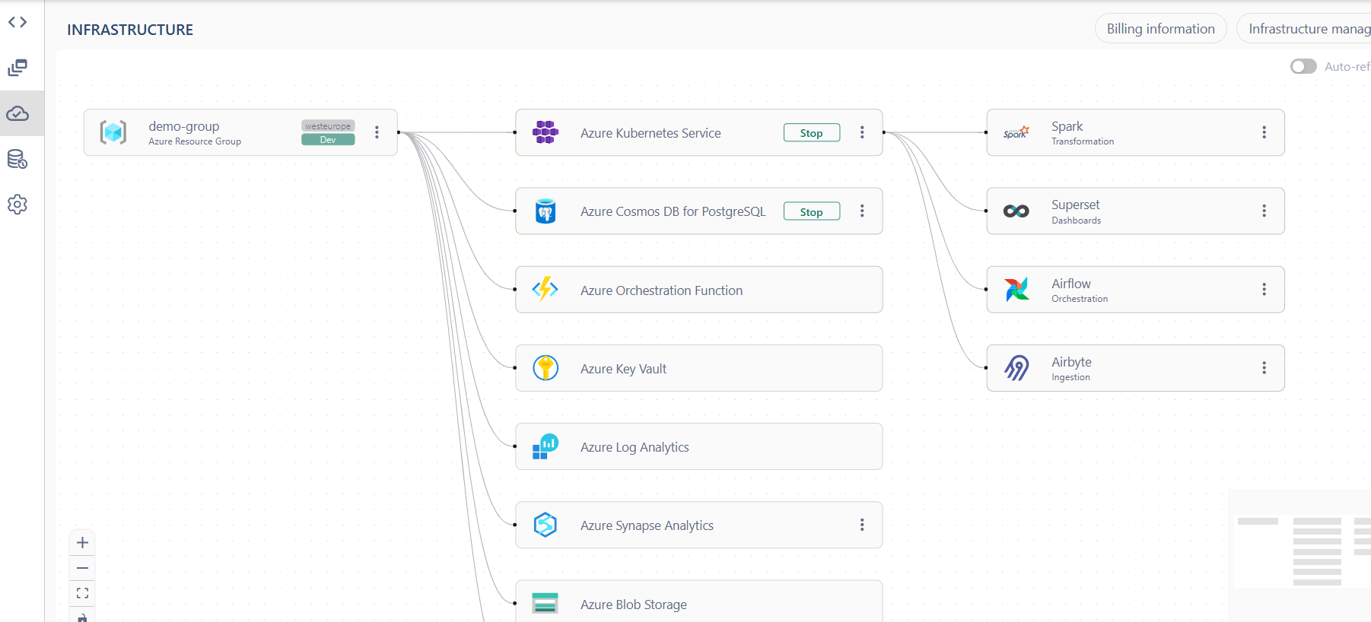Select Azure Orchestration Function label
Viewport: 1371px width, 622px height.
pyautogui.click(x=661, y=290)
